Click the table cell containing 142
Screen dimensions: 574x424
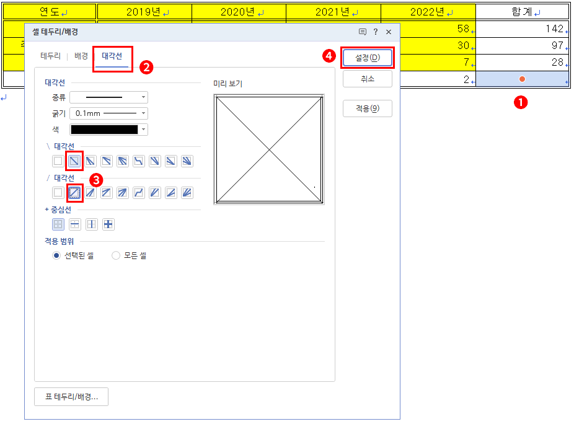point(523,29)
